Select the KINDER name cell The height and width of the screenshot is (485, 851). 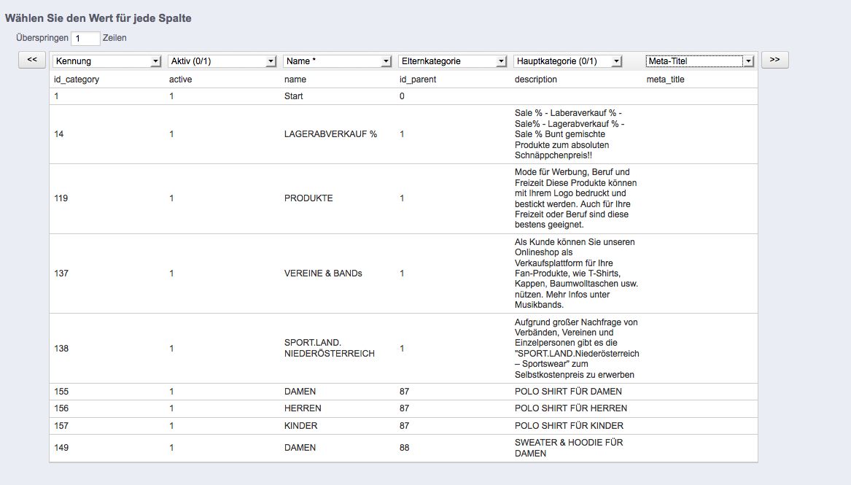coord(300,426)
